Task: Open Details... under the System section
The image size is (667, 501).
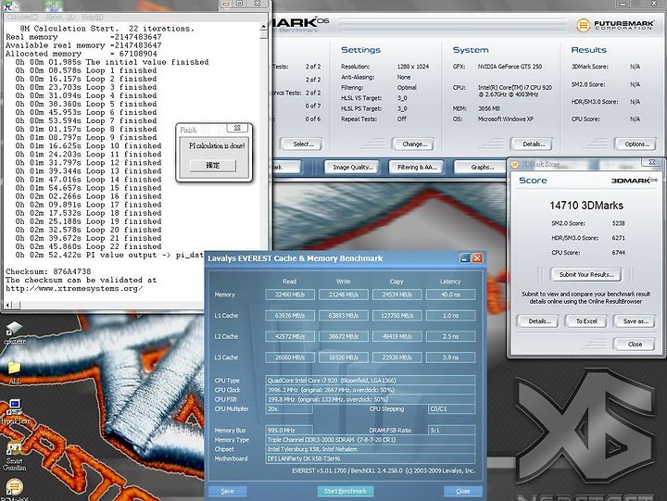Action: click(x=534, y=144)
